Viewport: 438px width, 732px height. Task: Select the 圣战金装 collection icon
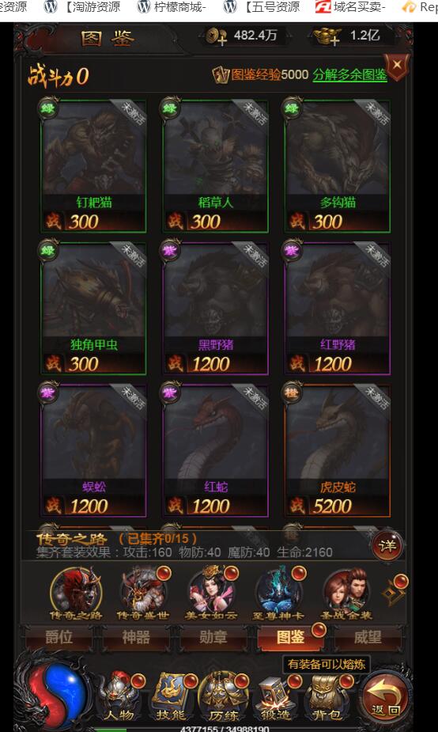click(x=346, y=594)
